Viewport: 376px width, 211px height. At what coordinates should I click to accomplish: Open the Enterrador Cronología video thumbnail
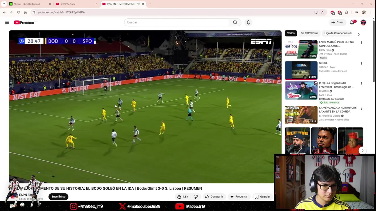click(301, 90)
